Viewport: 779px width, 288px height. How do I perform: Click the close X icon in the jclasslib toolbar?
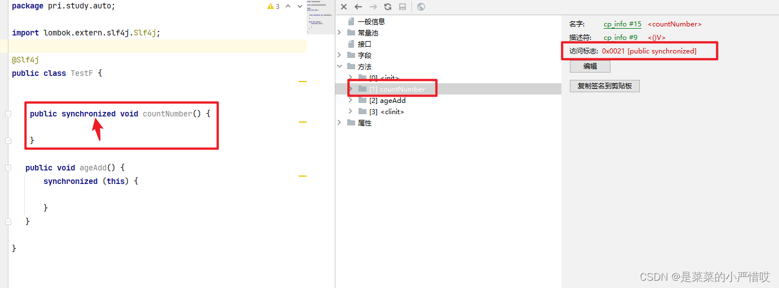[x=344, y=7]
